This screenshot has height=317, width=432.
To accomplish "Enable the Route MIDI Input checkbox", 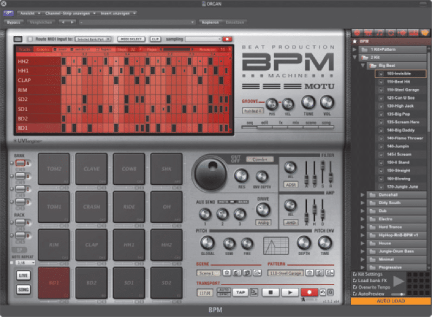I will point(30,39).
